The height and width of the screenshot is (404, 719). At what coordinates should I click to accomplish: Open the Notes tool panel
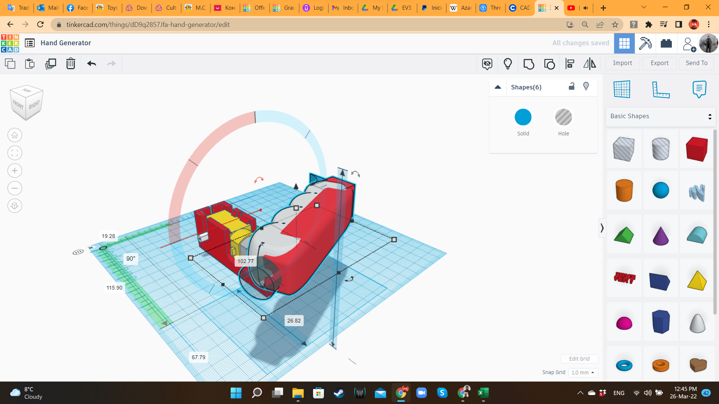pos(699,89)
